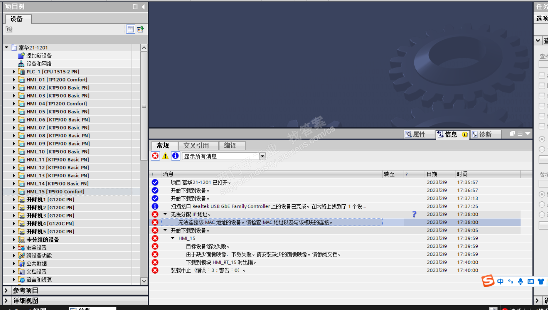The width and height of the screenshot is (548, 310).
Task: Click the vertical-bars icon in the 项目树 title bar
Action: (135, 7)
